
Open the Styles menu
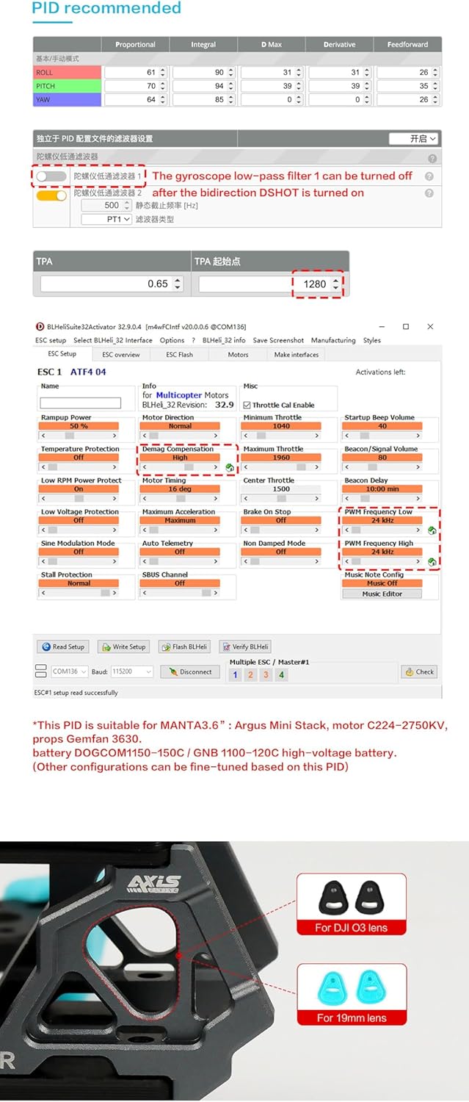pos(372,340)
